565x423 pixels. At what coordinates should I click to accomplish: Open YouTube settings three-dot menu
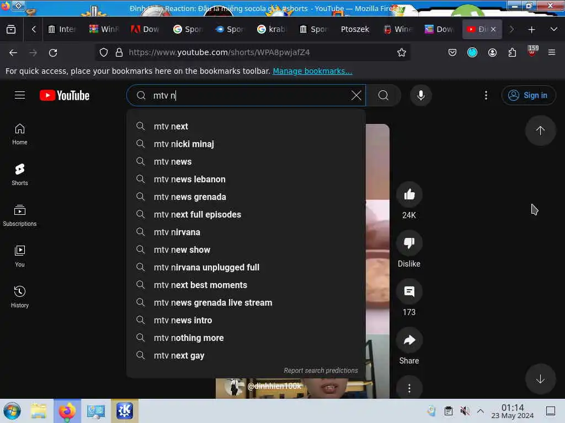pyautogui.click(x=486, y=95)
